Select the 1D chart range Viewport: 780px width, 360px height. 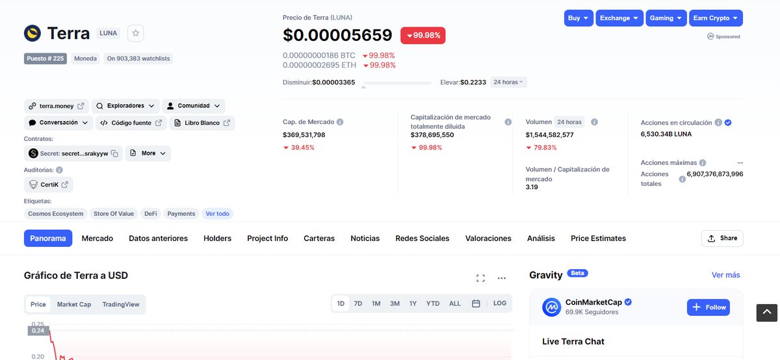(341, 303)
